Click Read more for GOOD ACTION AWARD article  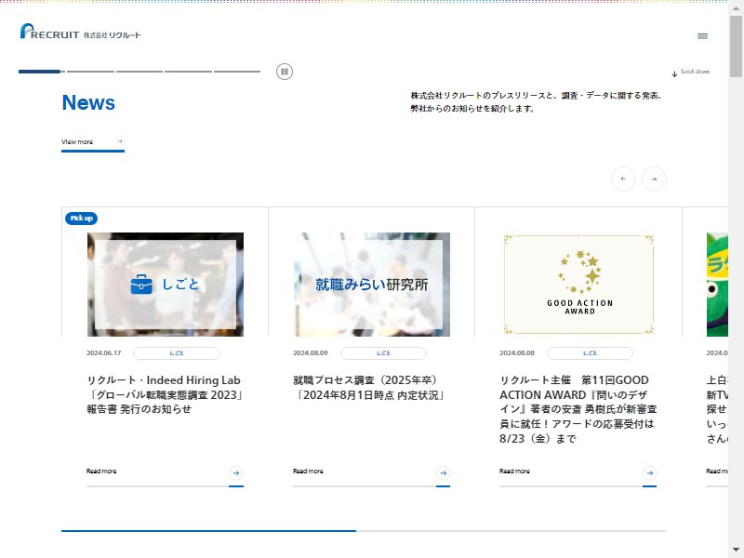point(514,472)
